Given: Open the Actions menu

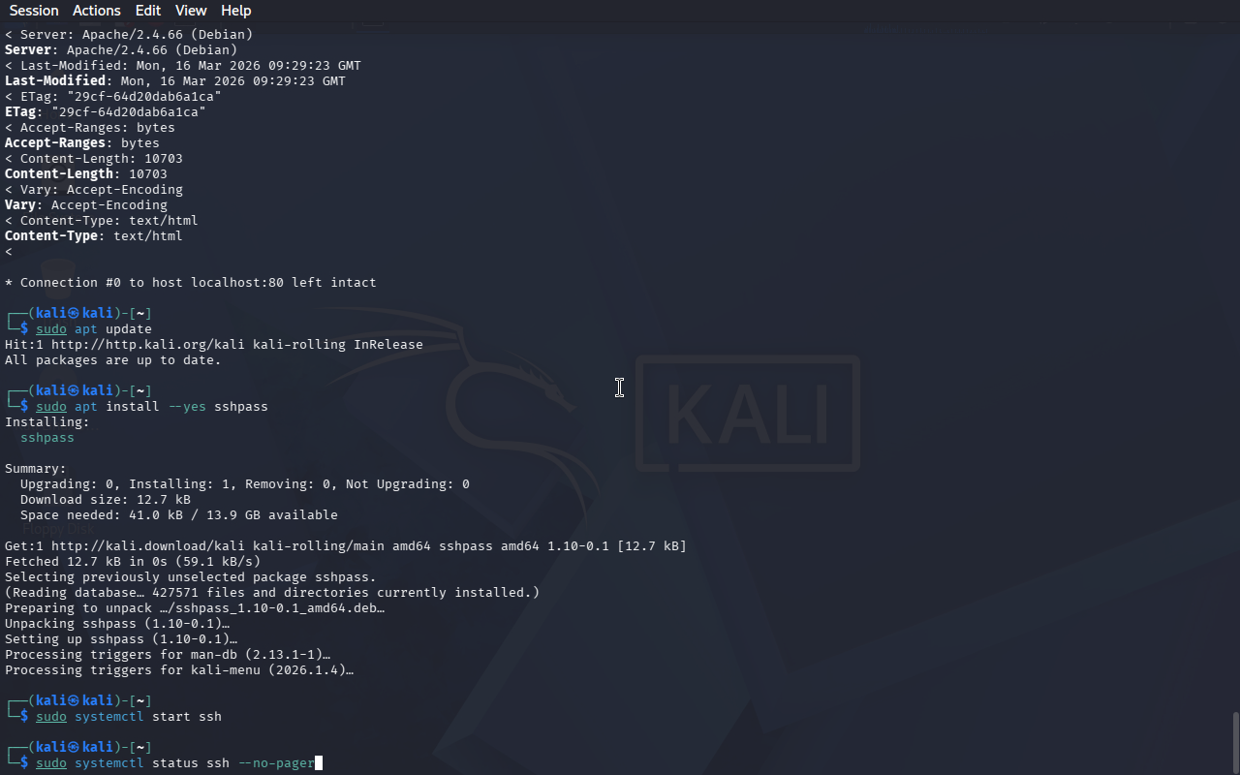Looking at the screenshot, I should (x=97, y=11).
